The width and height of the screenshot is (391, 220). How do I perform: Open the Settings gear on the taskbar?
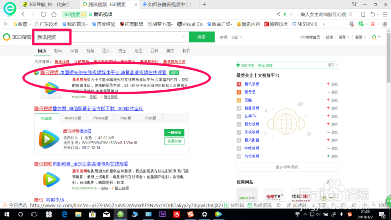pos(204,214)
